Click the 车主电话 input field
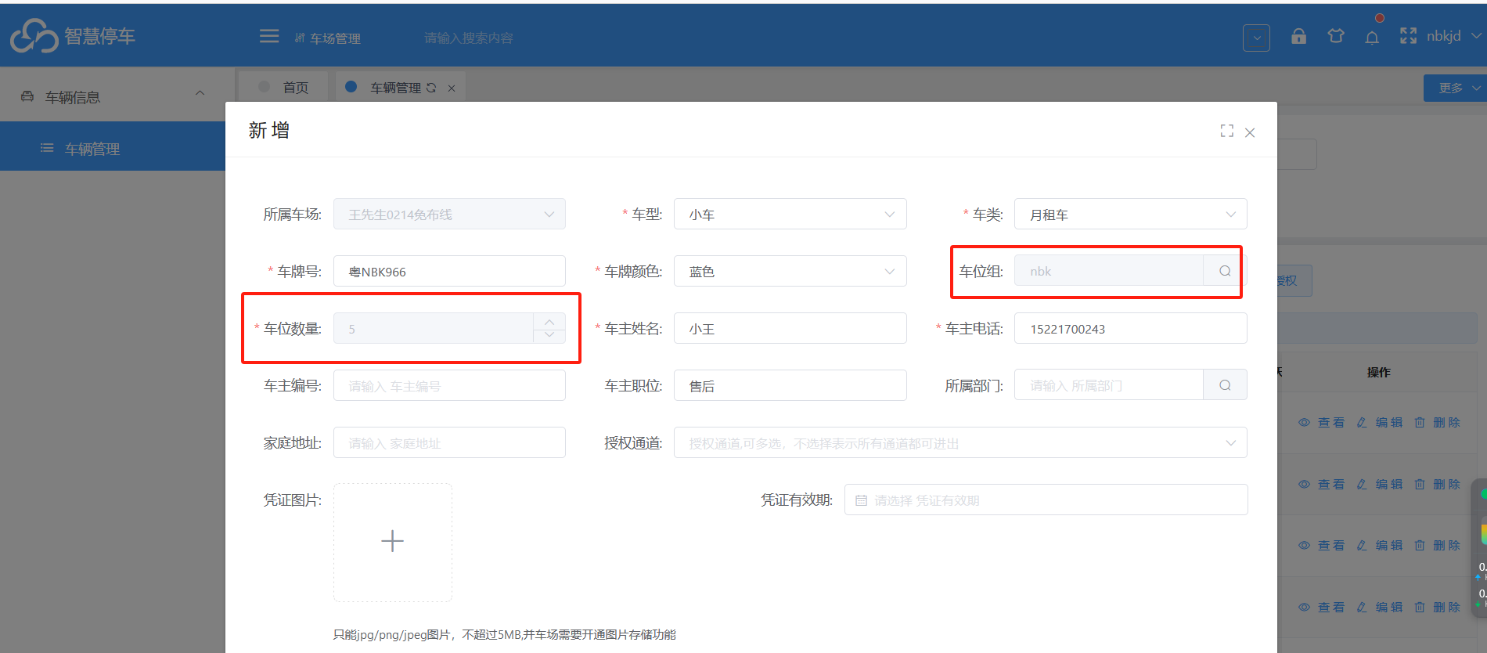 point(1131,328)
